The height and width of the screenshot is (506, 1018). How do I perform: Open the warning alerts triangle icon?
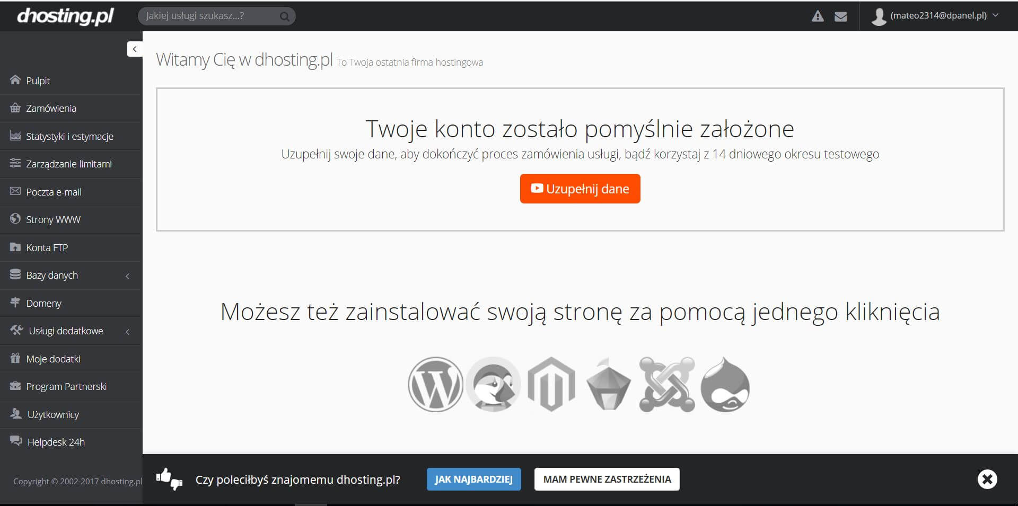(x=818, y=16)
